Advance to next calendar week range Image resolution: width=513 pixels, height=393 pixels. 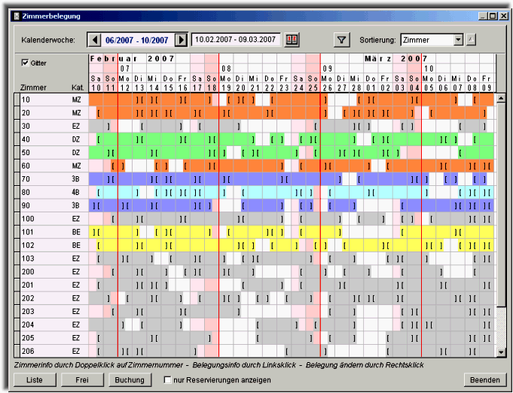click(181, 40)
